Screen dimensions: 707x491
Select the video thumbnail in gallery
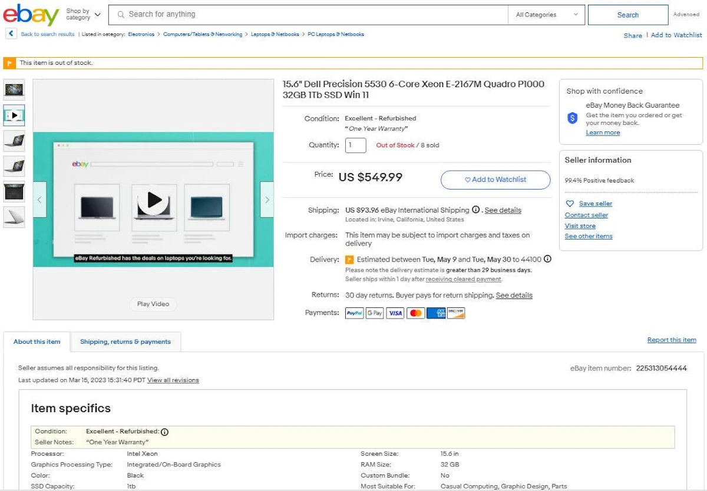(x=14, y=115)
